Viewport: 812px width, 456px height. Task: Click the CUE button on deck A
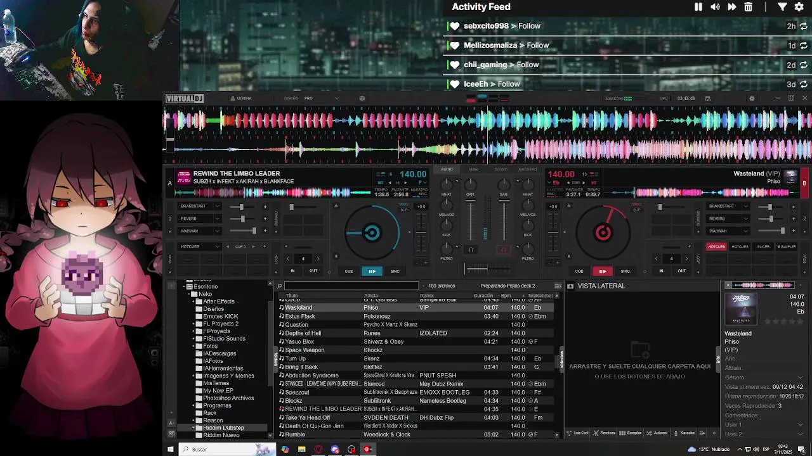348,271
